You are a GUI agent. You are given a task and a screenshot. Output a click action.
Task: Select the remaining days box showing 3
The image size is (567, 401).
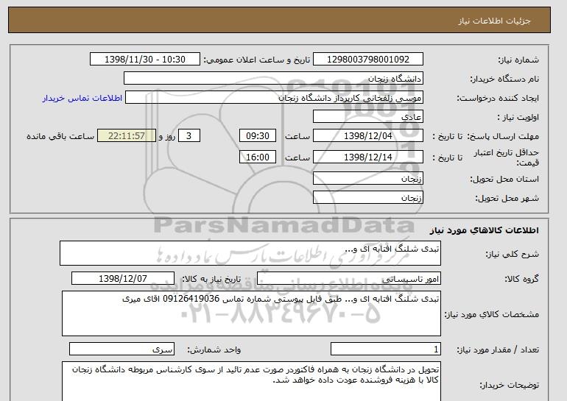[189, 136]
